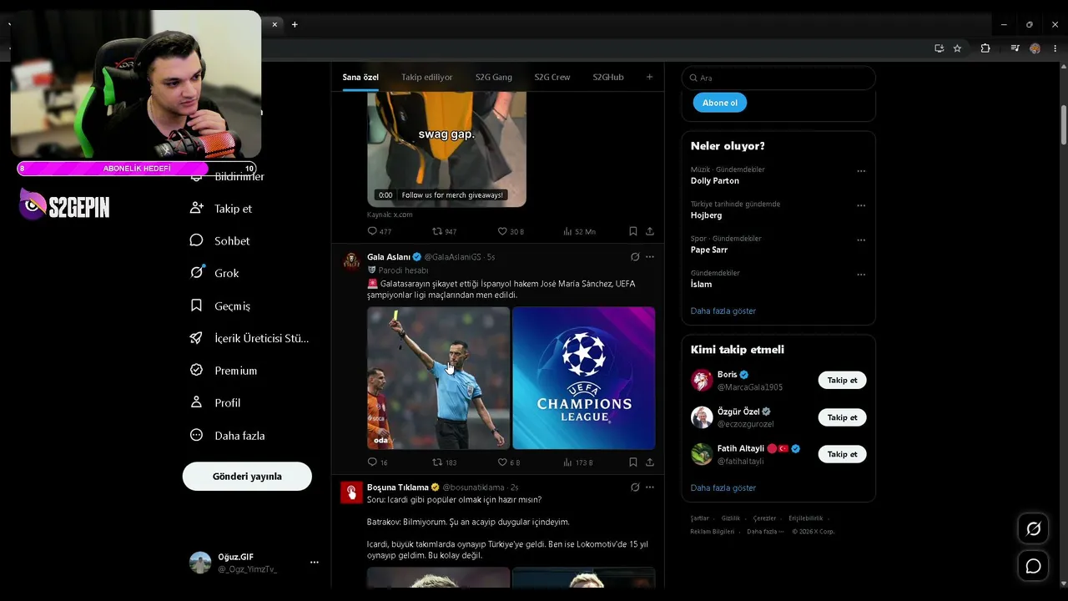
Task: Open the Profil page from sidebar
Action: tap(215, 402)
